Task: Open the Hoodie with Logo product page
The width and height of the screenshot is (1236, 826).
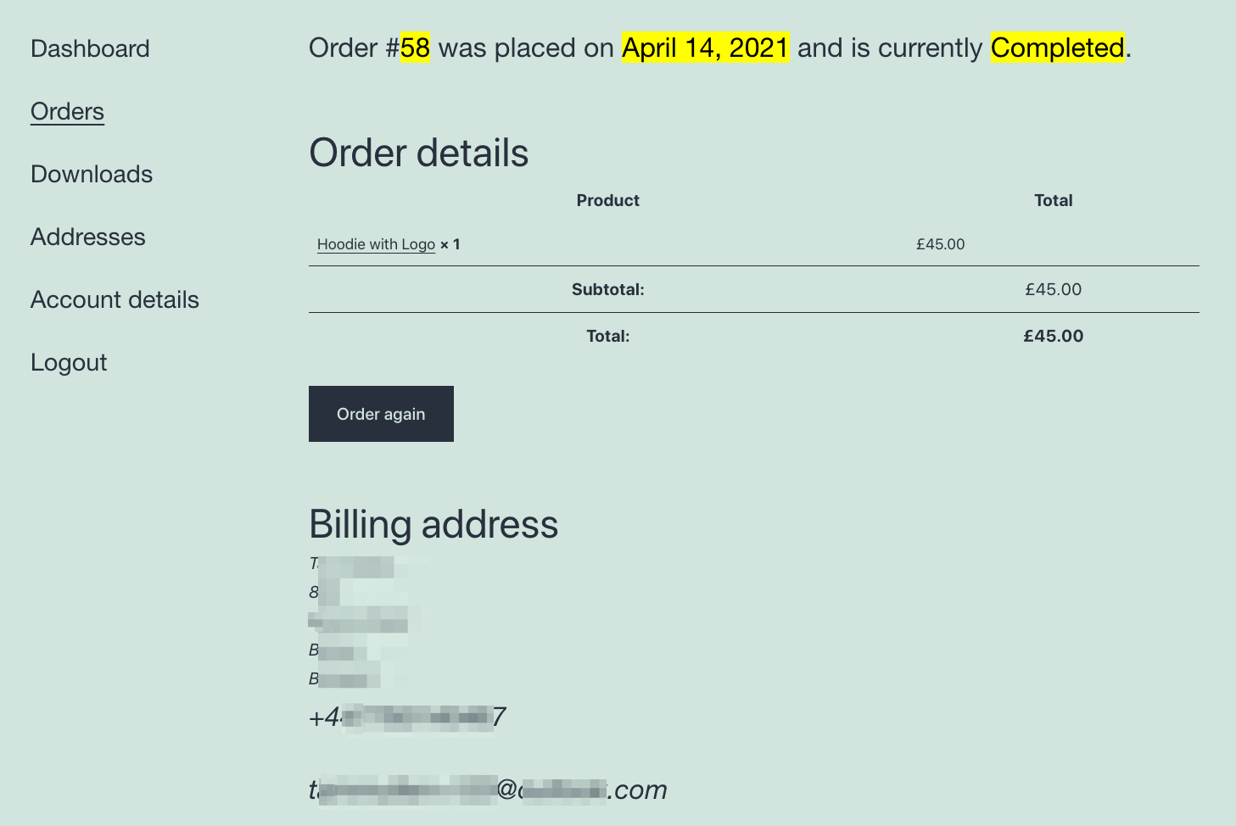Action: [376, 243]
